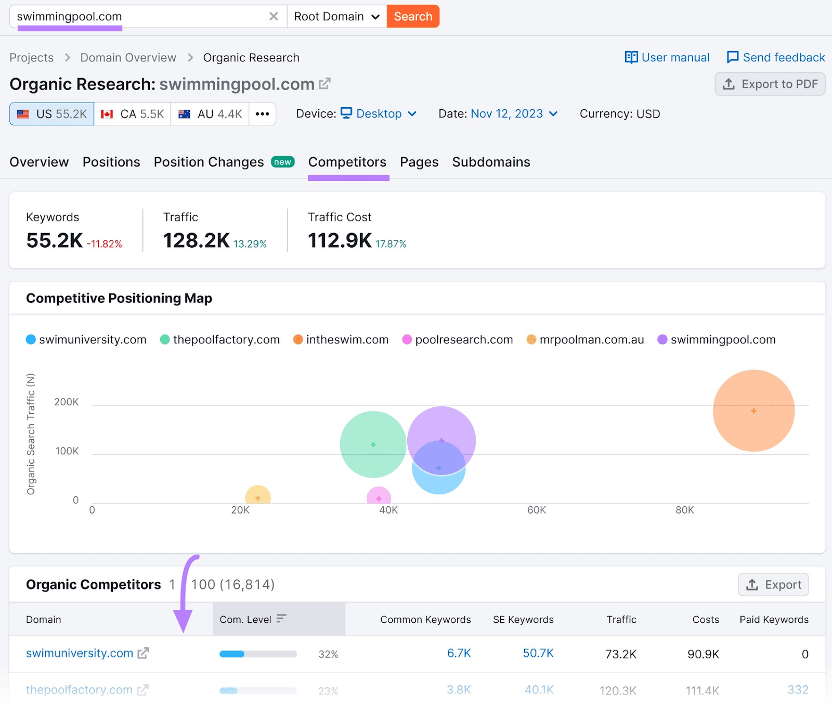
Task: Open 40.1K SE keywords for thepoolfactory.com
Action: (539, 690)
